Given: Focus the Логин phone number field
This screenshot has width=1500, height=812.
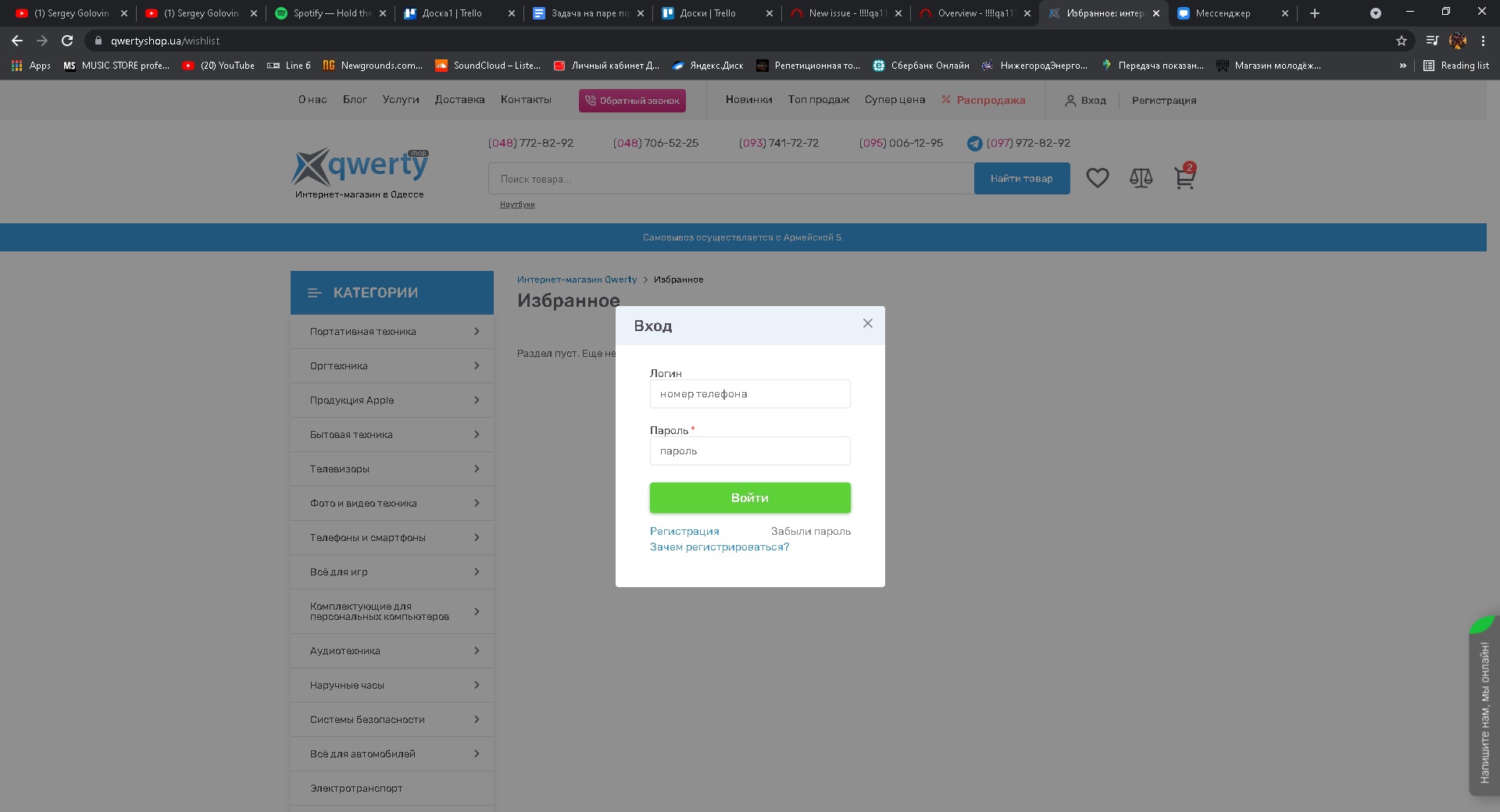Looking at the screenshot, I should click(x=749, y=394).
